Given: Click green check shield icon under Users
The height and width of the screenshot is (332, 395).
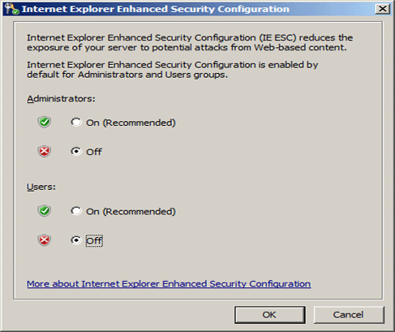Looking at the screenshot, I should (45, 211).
